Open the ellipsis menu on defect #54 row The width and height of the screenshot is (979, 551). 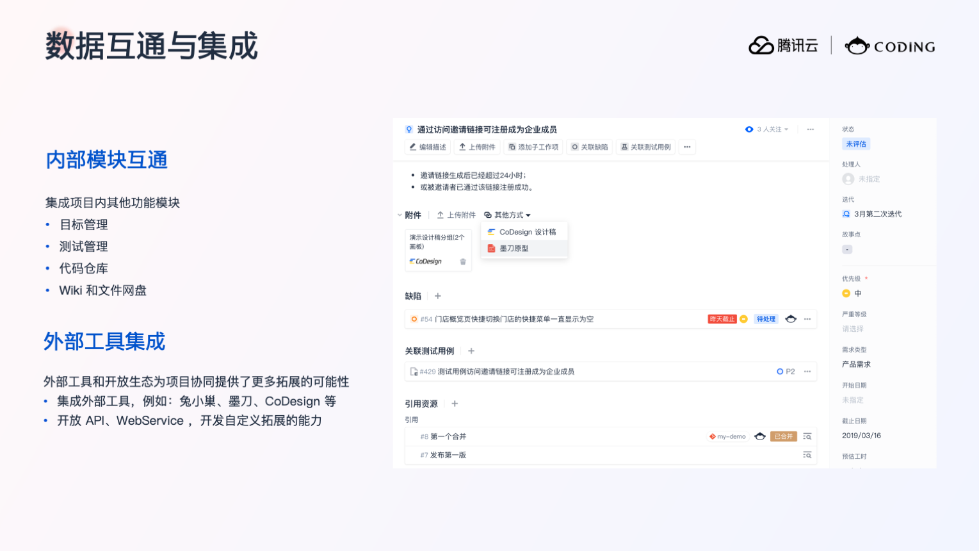pos(807,319)
